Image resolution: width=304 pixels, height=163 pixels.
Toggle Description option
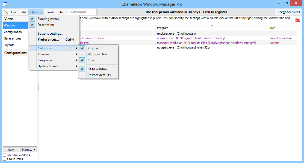tap(54, 25)
